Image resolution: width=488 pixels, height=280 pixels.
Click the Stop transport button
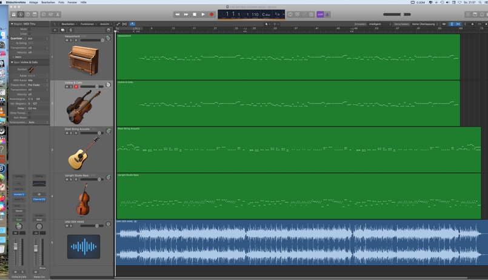[195, 15]
